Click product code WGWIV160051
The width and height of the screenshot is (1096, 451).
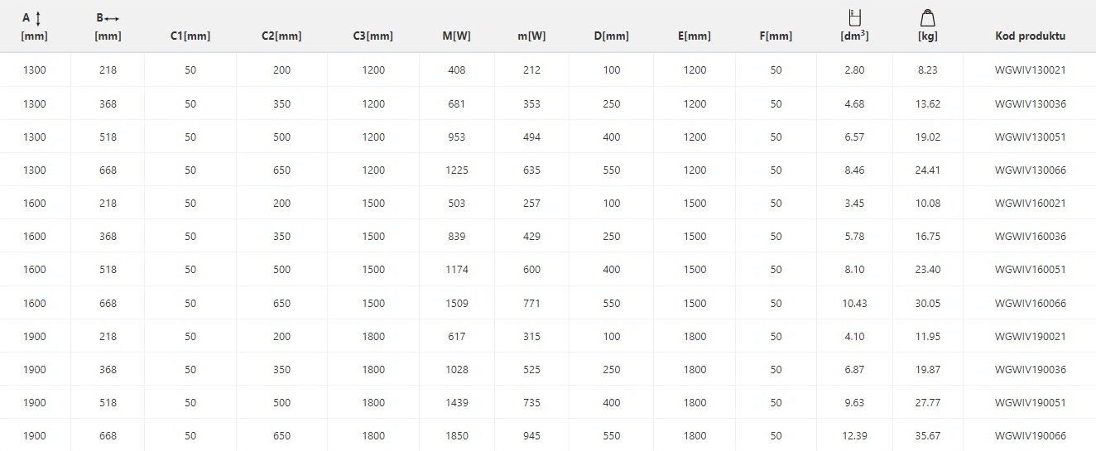1030,270
